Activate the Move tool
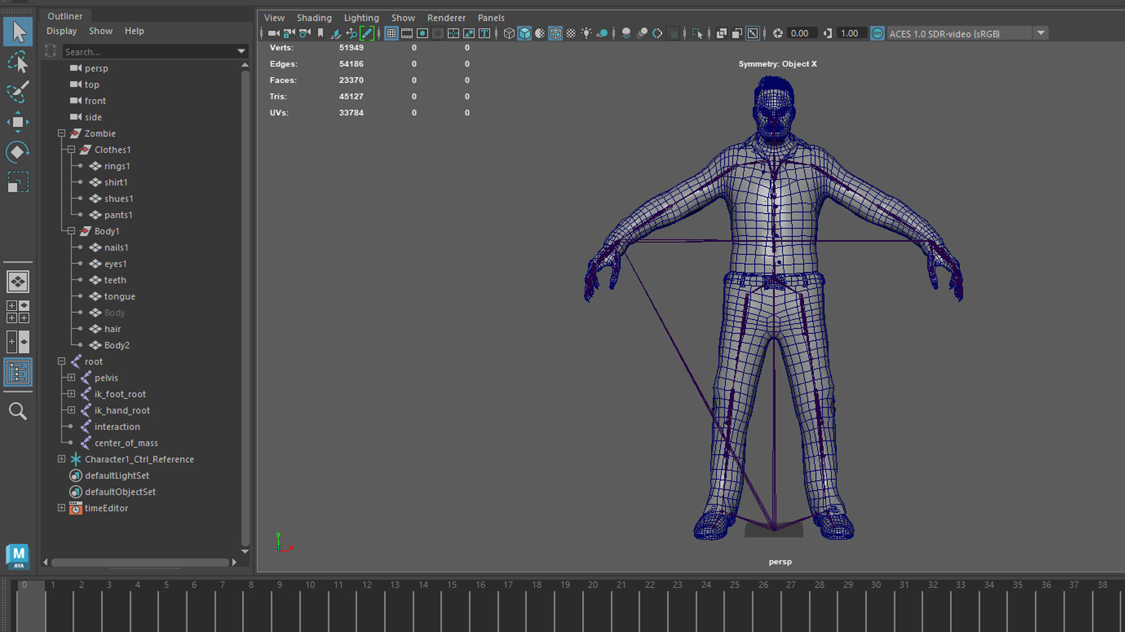 pos(18,122)
